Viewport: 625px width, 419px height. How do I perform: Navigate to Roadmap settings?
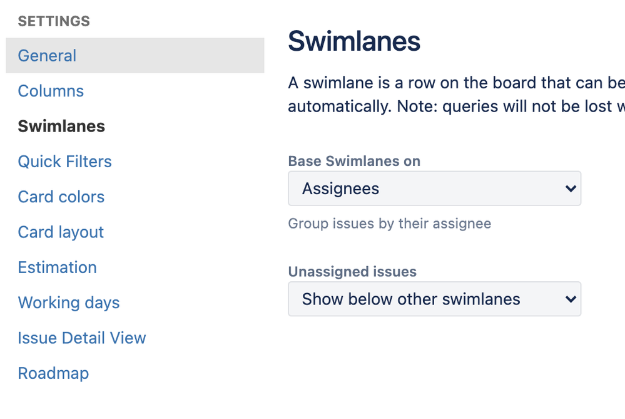point(53,373)
